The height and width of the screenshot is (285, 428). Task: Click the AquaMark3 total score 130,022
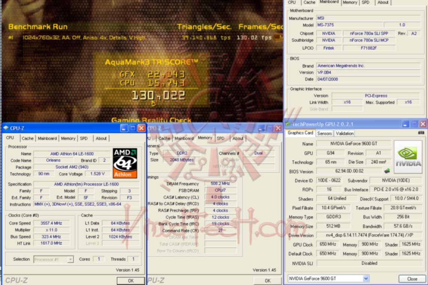tap(159, 95)
